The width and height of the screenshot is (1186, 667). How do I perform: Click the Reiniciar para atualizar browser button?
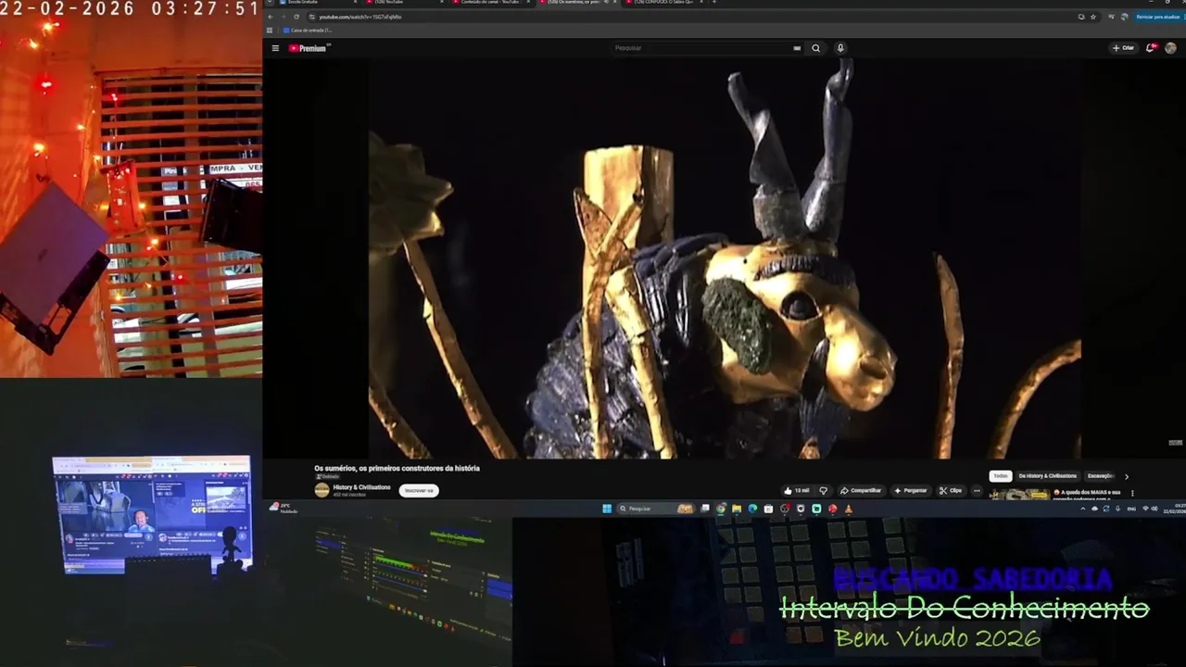click(x=1157, y=17)
